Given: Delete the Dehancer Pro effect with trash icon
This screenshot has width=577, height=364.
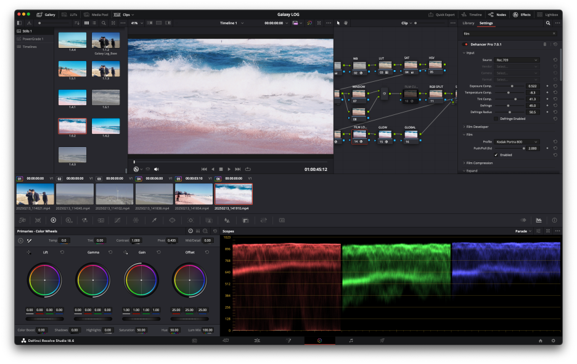Looking at the screenshot, I should [545, 44].
